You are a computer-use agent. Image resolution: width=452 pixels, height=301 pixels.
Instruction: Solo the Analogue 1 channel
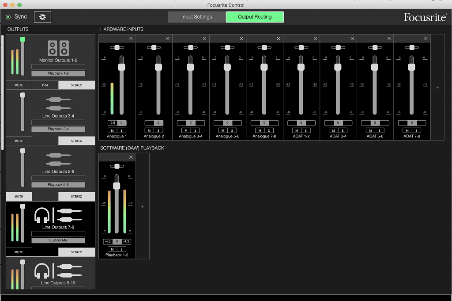(122, 130)
